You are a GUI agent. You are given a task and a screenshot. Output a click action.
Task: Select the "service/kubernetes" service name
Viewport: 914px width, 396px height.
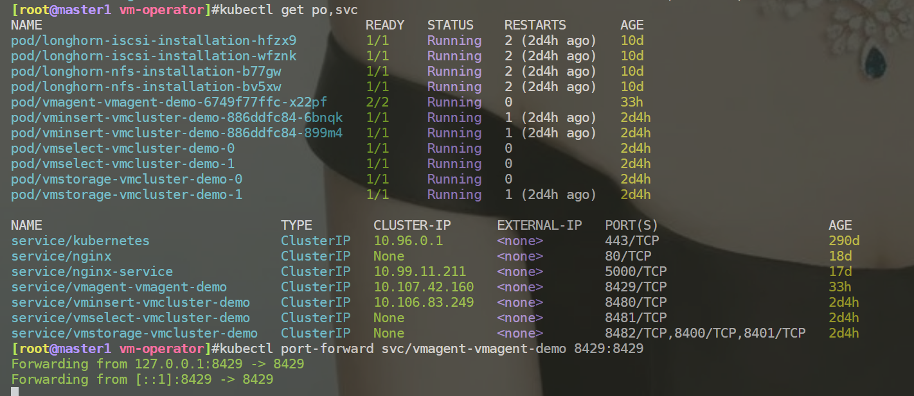[80, 241]
